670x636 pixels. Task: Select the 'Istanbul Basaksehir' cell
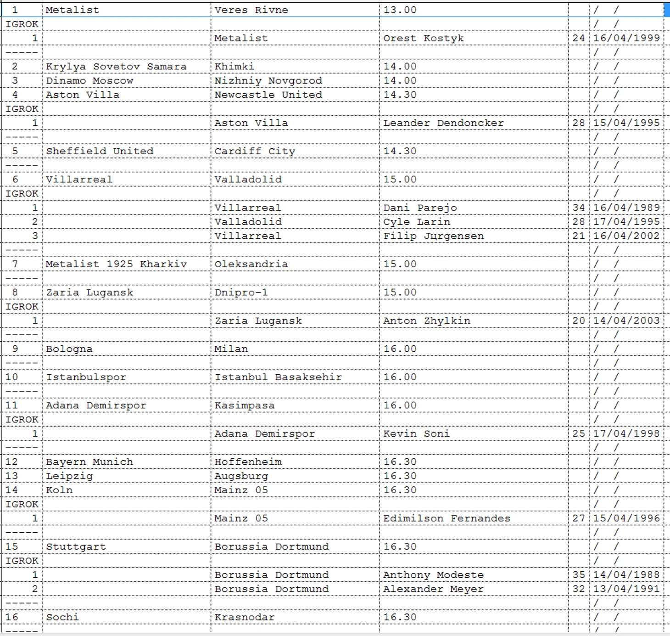click(295, 377)
